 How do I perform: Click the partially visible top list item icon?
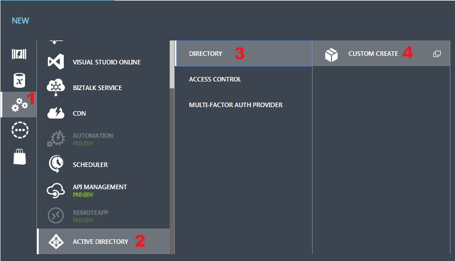click(56, 42)
